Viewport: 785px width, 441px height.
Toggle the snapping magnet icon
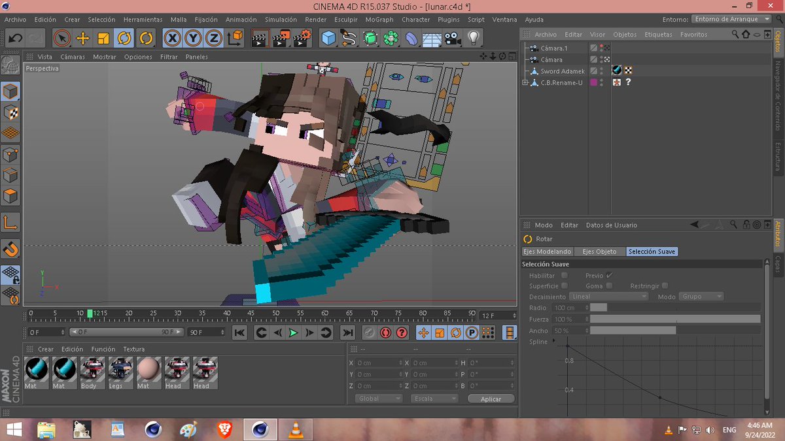pyautogui.click(x=10, y=249)
